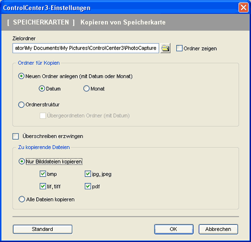The height and width of the screenshot is (242, 251).
Task: Click the Standard button
Action: 43,229
